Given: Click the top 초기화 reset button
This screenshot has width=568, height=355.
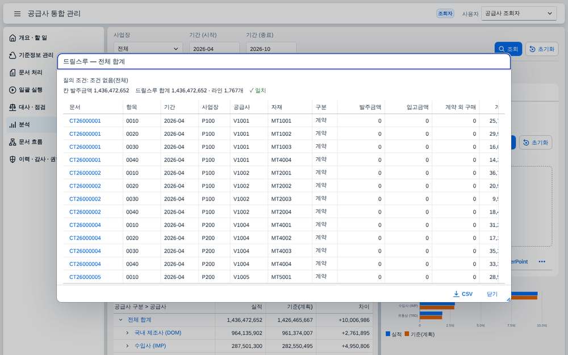Looking at the screenshot, I should 542,49.
